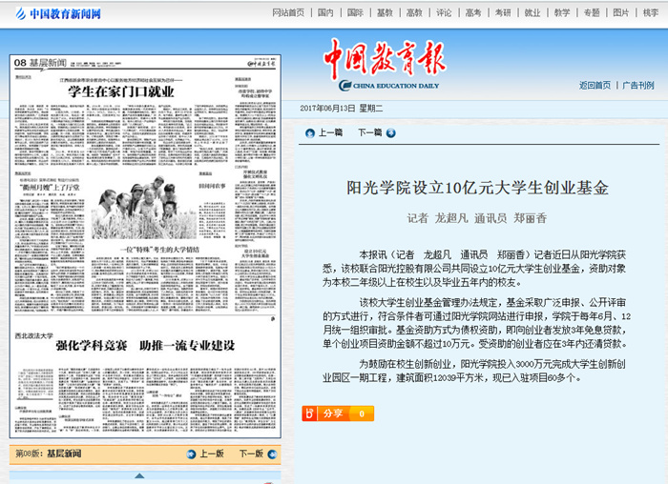The height and width of the screenshot is (484, 668).
Task: Open the 考研 navigation item
Action: [503, 12]
